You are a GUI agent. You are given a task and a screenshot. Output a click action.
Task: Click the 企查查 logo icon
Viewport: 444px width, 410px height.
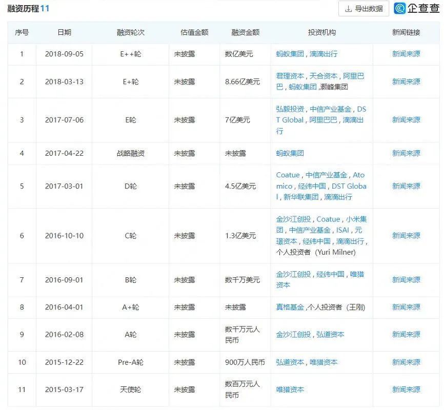pos(400,9)
